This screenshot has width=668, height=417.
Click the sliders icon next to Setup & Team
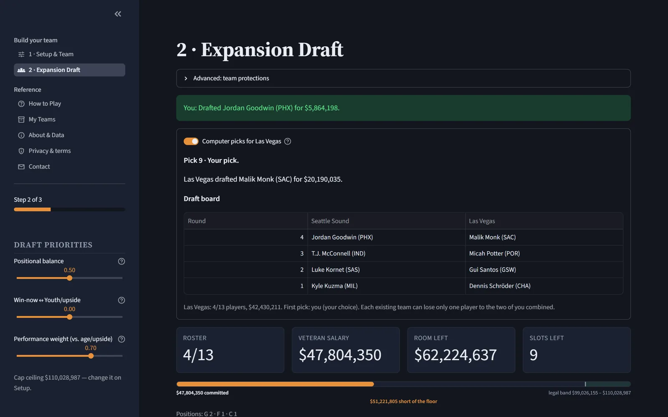21,54
